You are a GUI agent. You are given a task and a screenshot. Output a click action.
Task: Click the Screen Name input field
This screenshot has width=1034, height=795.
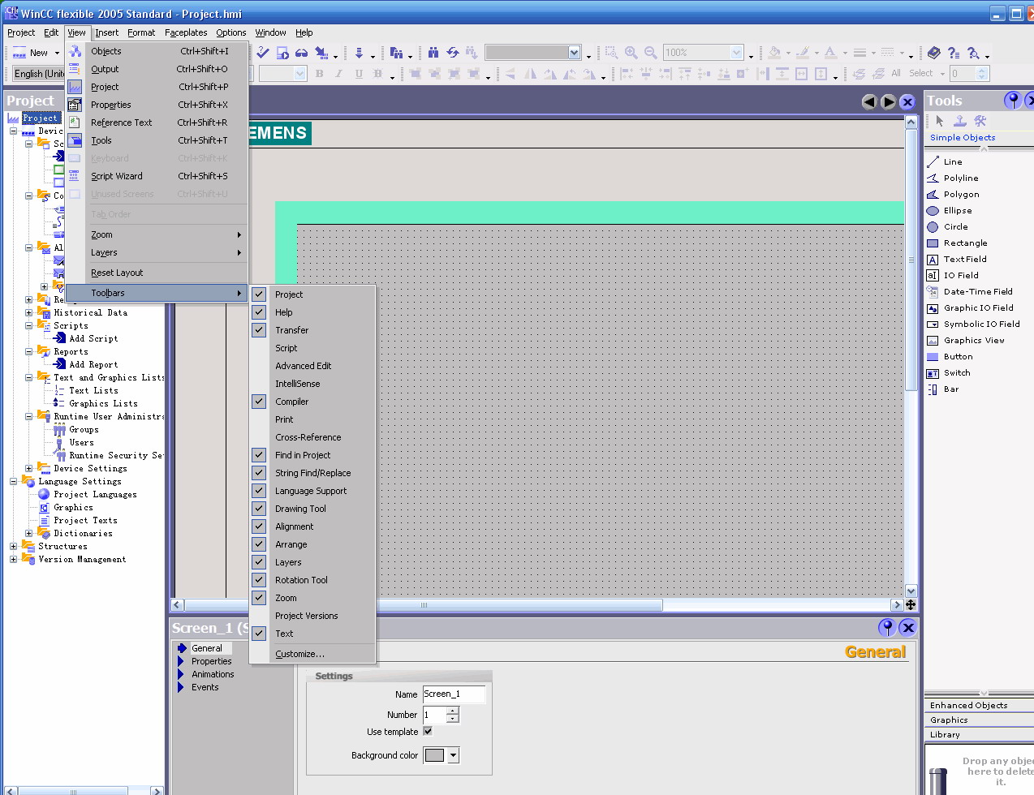(x=454, y=694)
